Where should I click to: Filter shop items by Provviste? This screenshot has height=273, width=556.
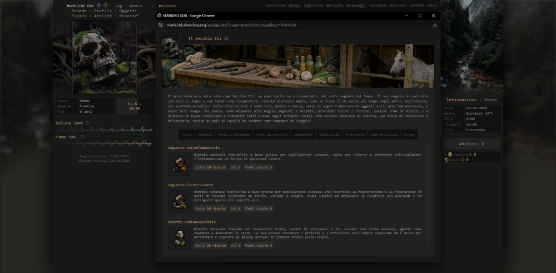[355, 135]
